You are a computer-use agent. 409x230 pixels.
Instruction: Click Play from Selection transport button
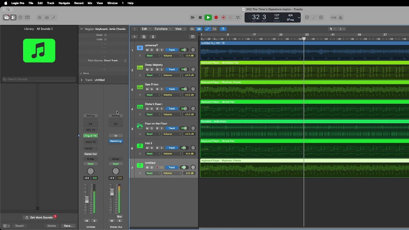(193, 18)
